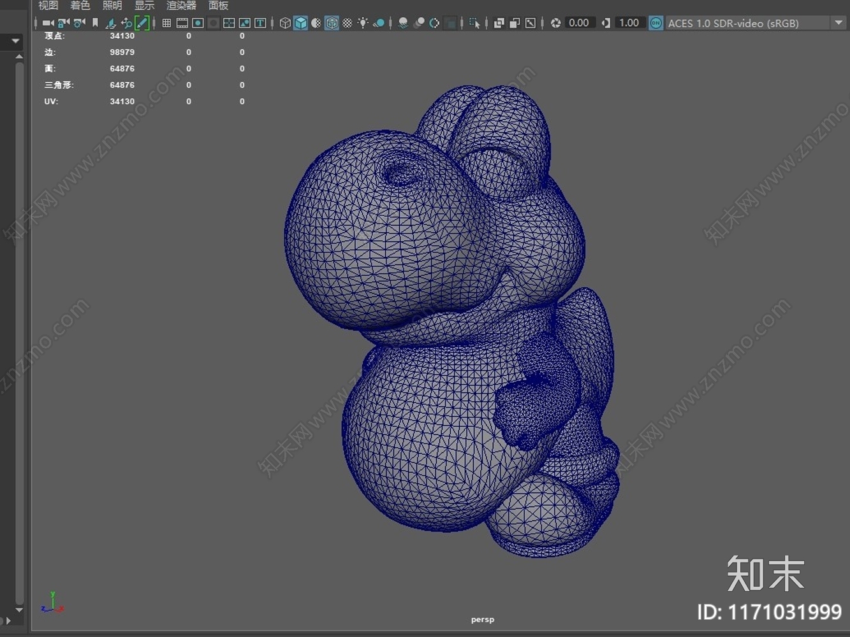Image resolution: width=850 pixels, height=637 pixels.
Task: Toggle Wireframe on Shaded
Action: [332, 23]
